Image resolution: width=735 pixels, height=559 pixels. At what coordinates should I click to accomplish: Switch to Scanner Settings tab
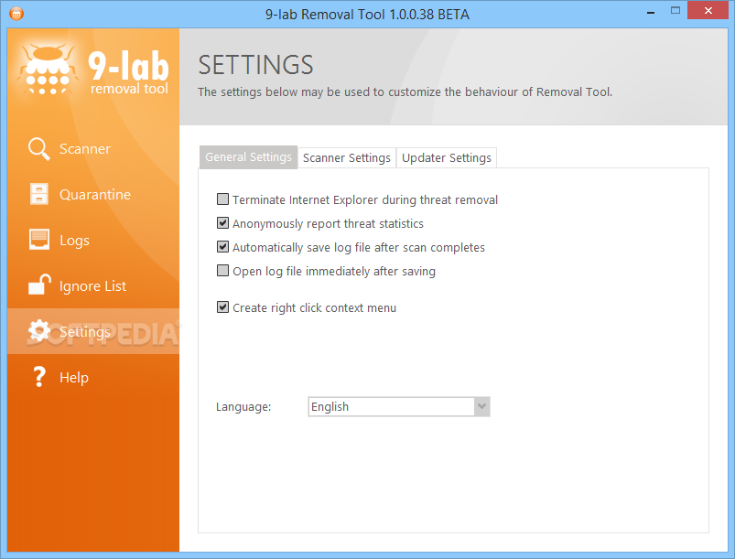(347, 158)
